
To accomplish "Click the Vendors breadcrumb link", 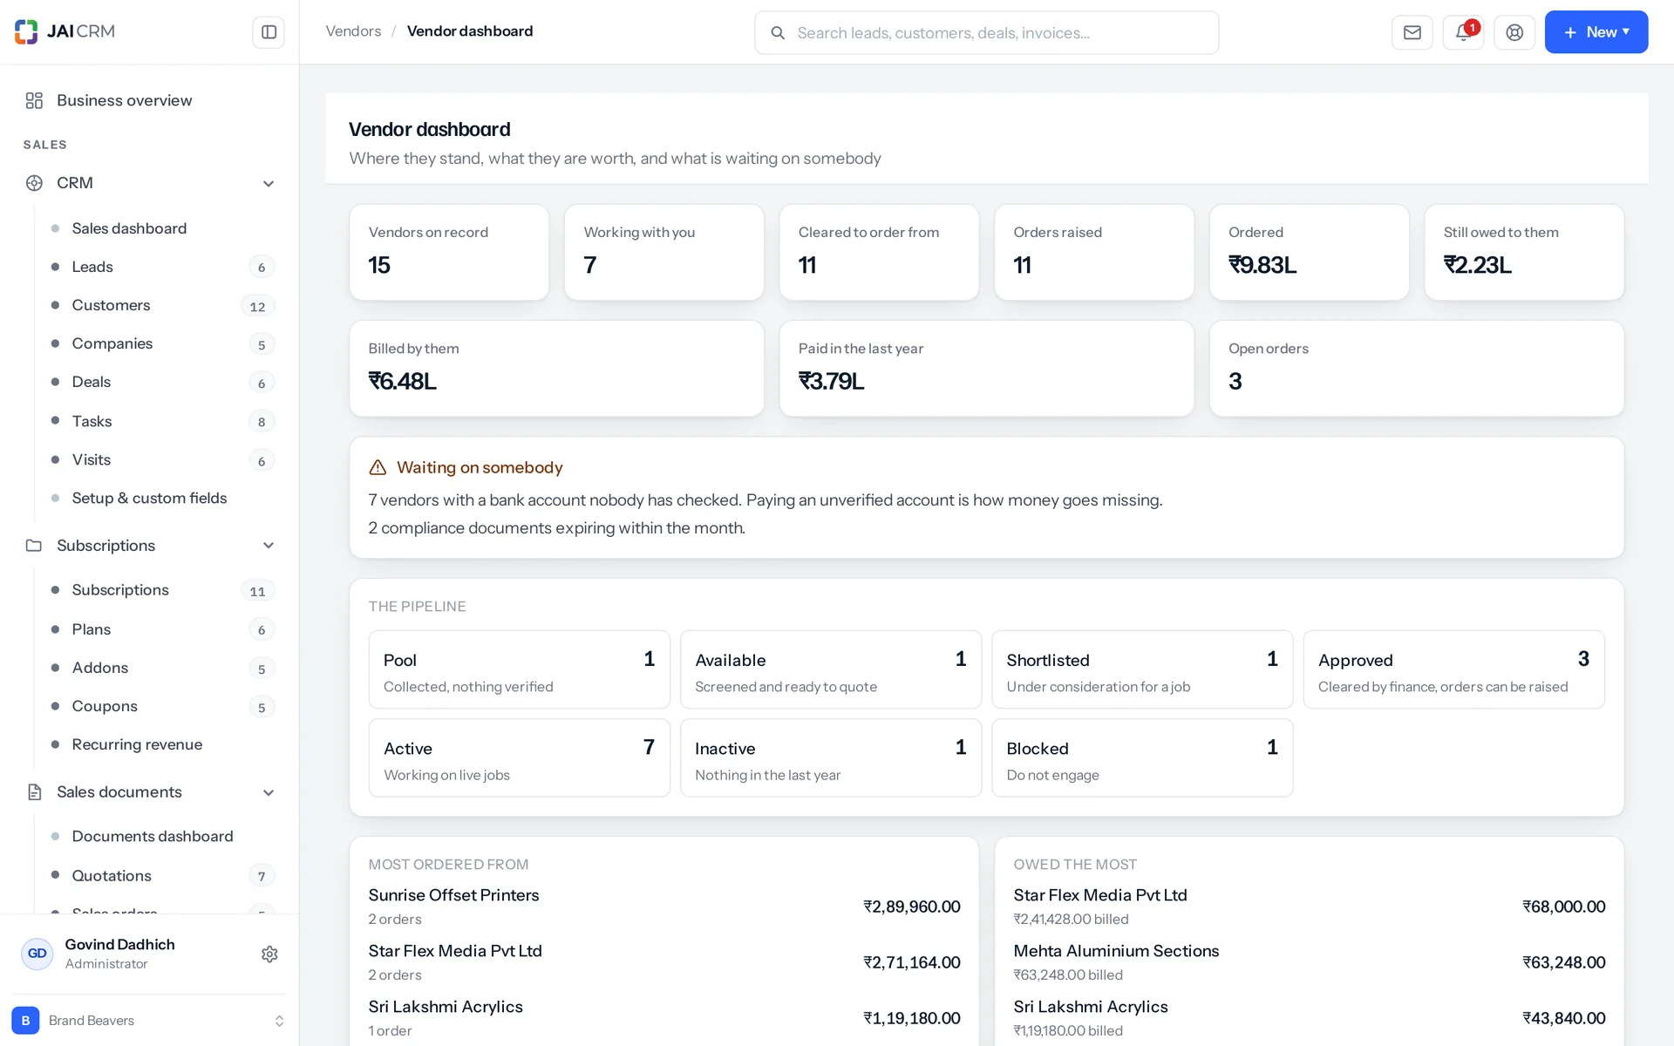I will pos(353,31).
